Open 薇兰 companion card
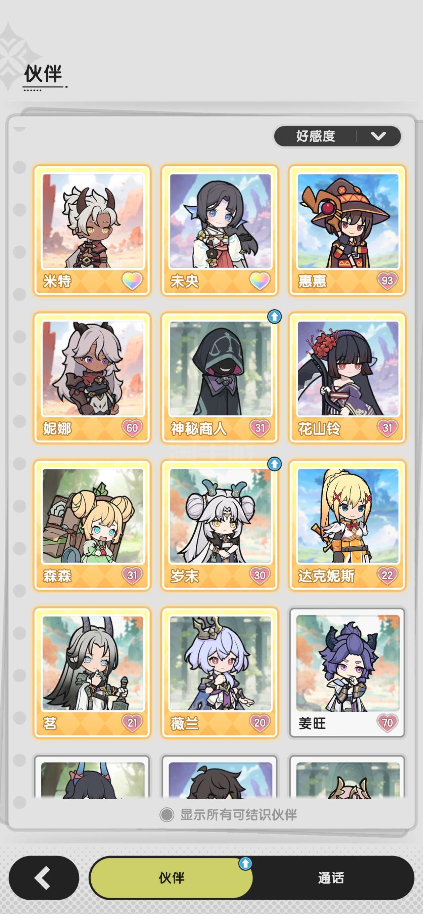This screenshot has height=914, width=423. (x=220, y=672)
